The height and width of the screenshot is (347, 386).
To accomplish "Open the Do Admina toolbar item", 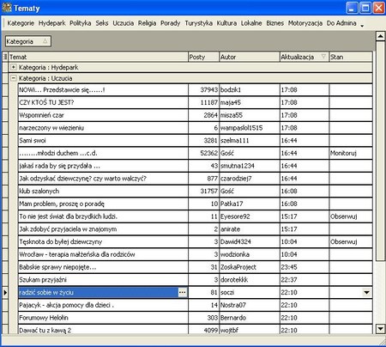I will click(341, 23).
